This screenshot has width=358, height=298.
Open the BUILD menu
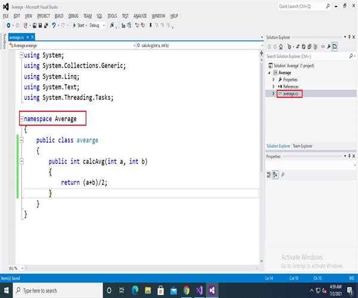[x=60, y=15]
